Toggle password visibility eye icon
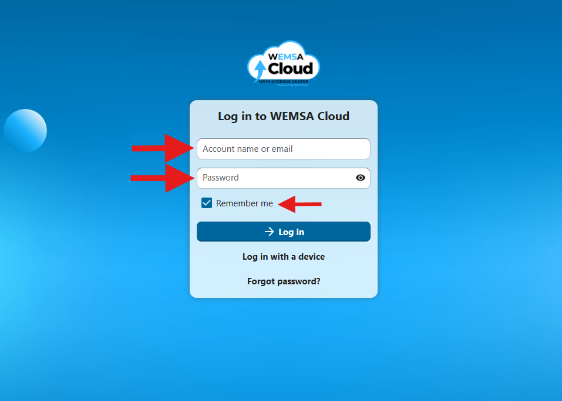Screen dimensions: 562x401 click(x=361, y=178)
